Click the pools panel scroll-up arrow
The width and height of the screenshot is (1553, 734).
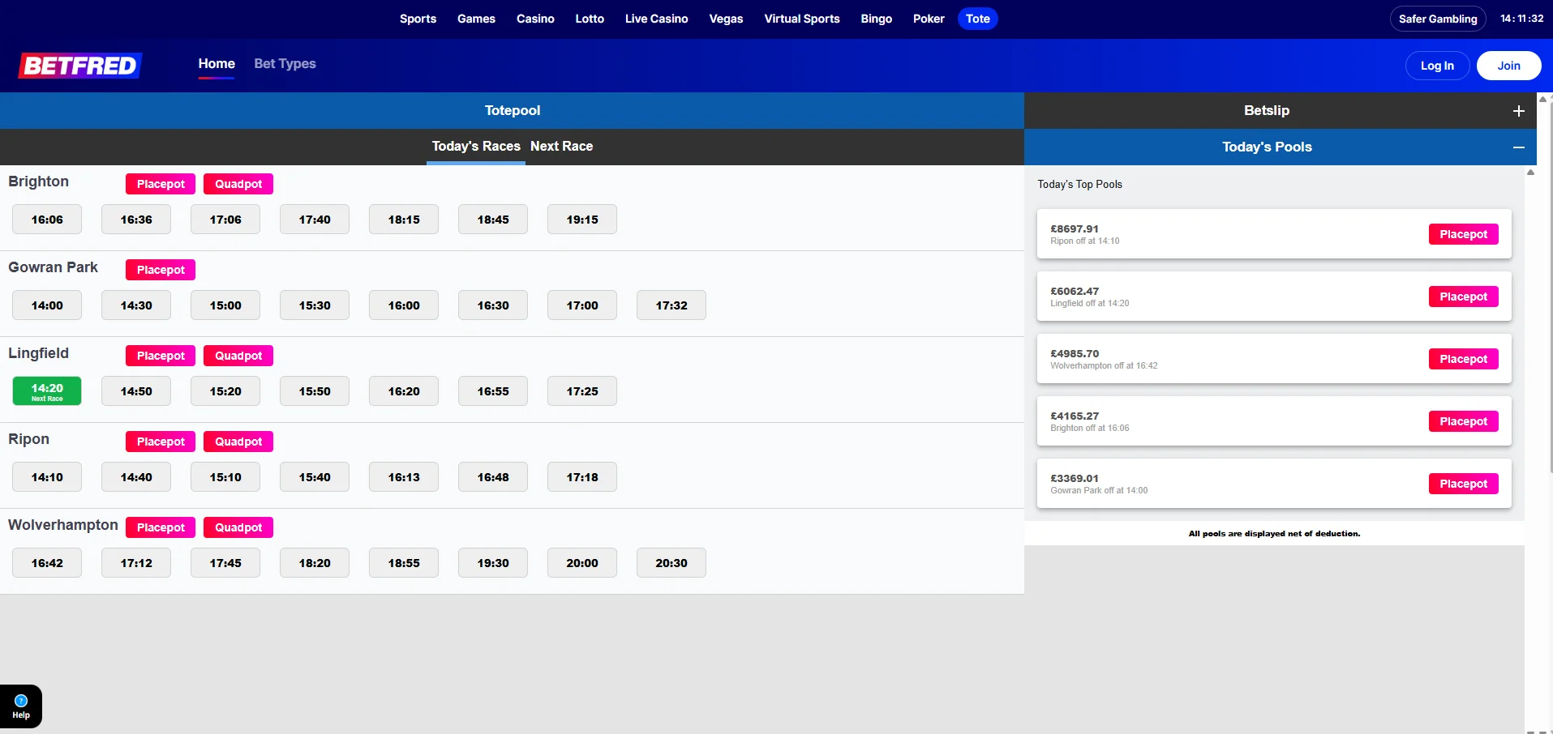coord(1530,172)
